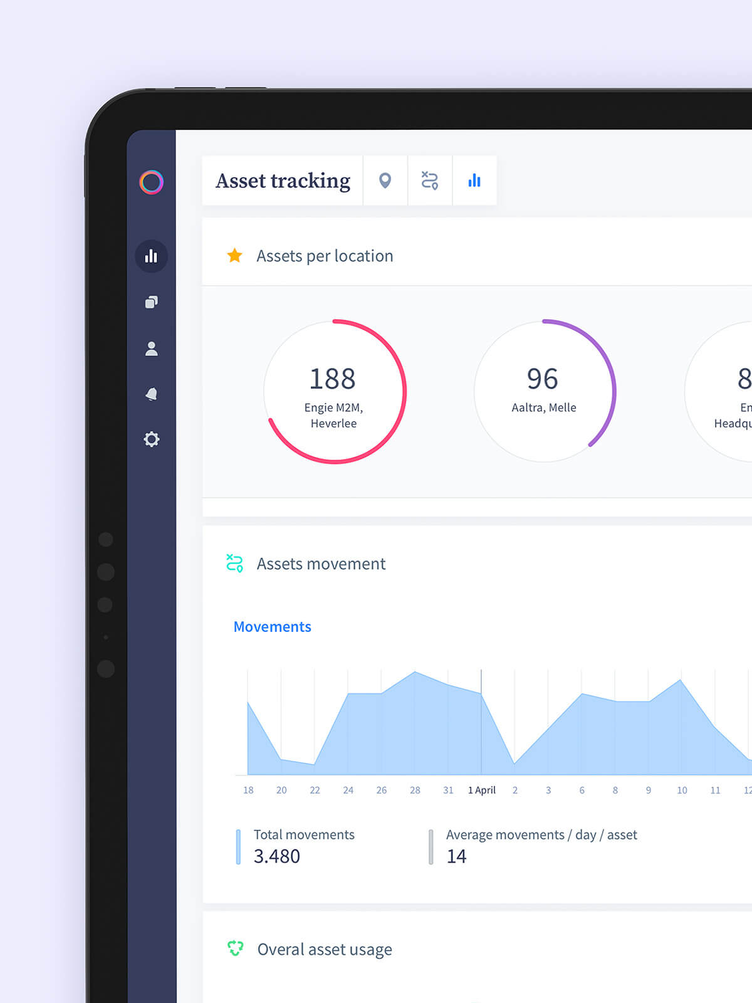Open the stacked copies sidebar icon
Image resolution: width=752 pixels, height=1003 pixels.
click(151, 302)
